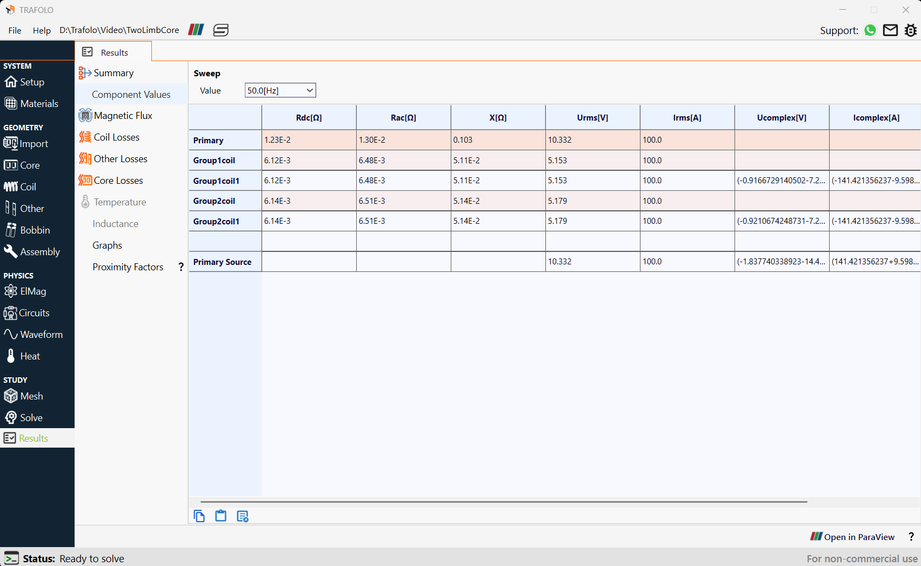The height and width of the screenshot is (566, 921).
Task: Go to the Import geometry page
Action: pos(26,144)
